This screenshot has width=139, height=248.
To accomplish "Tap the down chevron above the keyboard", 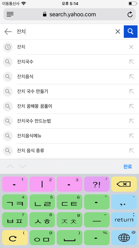I will pos(23,166).
